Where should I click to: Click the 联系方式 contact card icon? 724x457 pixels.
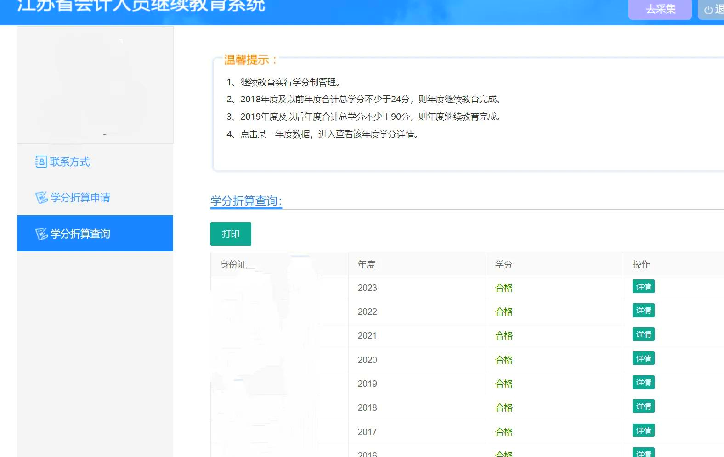[x=41, y=162]
